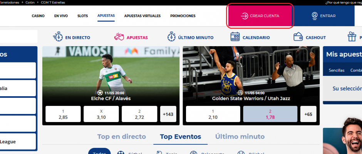
Task: Open Último Minuto timer icon
Action: (x=171, y=37)
